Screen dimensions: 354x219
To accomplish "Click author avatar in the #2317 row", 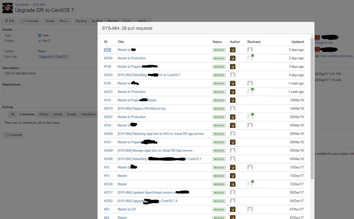I will tap(232, 193).
